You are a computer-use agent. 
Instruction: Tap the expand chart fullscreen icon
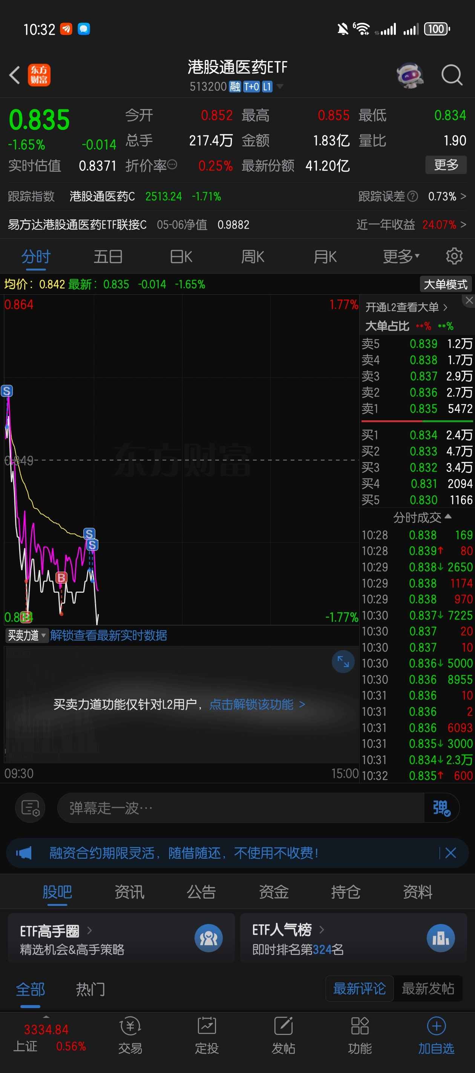(x=343, y=661)
